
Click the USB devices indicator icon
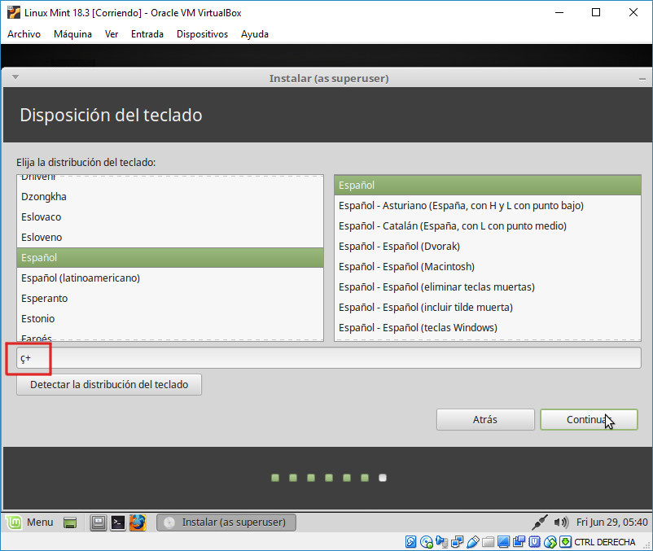point(473,541)
